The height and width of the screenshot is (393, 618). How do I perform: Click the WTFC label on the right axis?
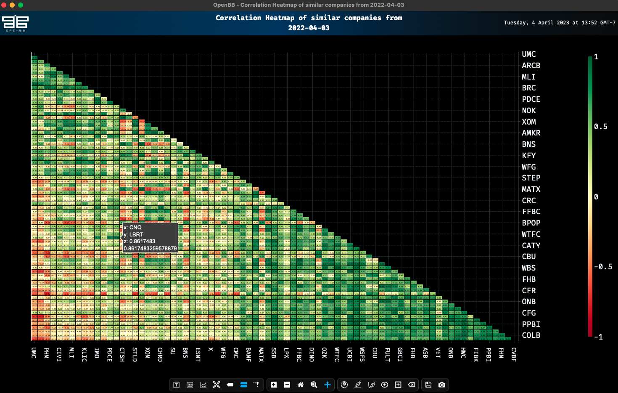click(531, 234)
